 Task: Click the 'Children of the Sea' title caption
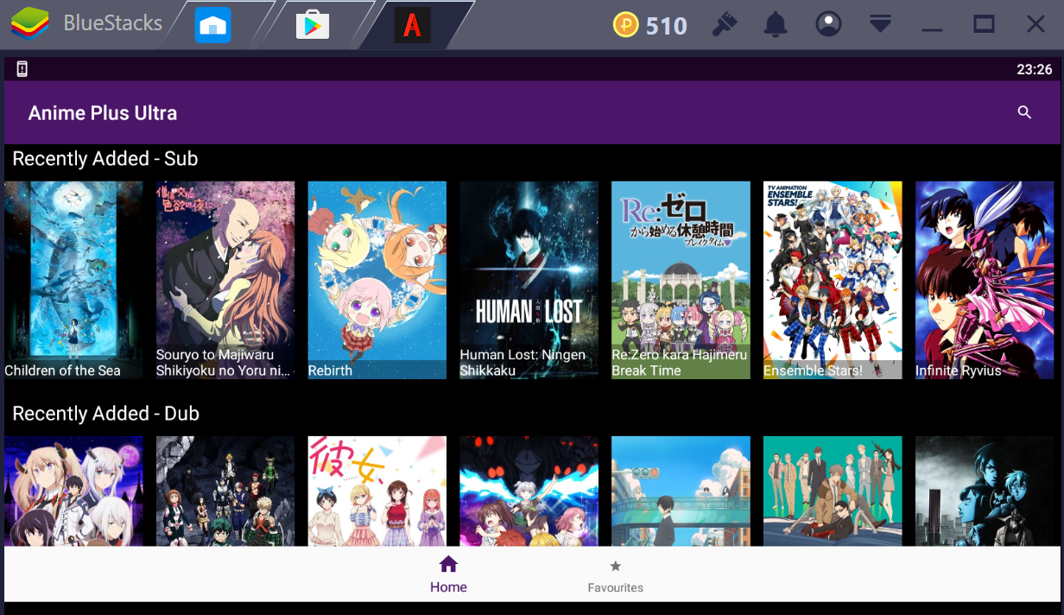(62, 371)
